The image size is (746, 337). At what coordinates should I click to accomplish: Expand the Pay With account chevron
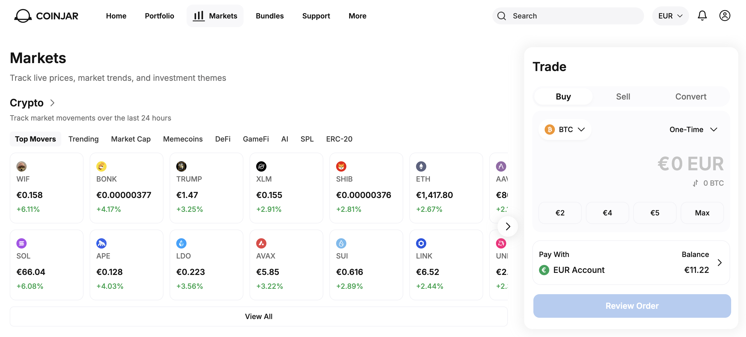coord(719,262)
